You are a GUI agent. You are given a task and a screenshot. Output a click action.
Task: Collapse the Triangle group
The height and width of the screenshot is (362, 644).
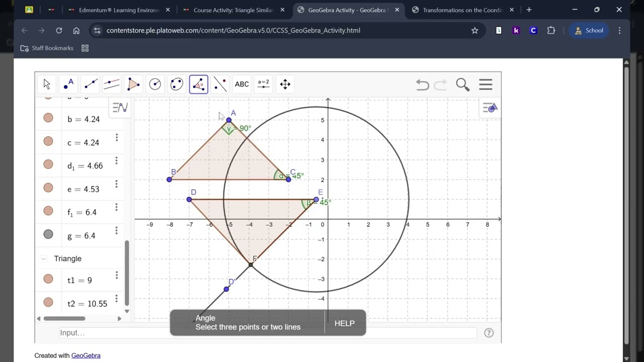pyautogui.click(x=44, y=258)
